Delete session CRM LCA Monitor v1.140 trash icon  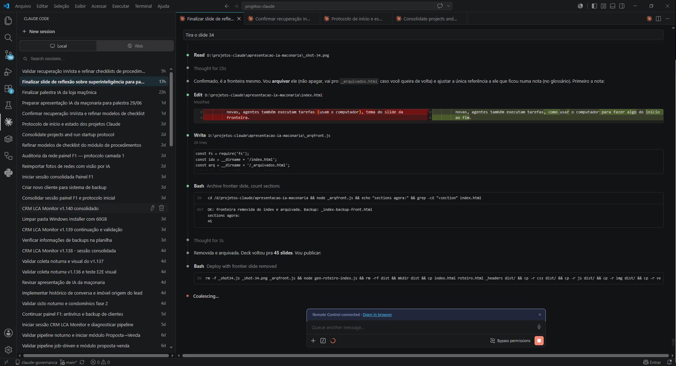tap(162, 208)
